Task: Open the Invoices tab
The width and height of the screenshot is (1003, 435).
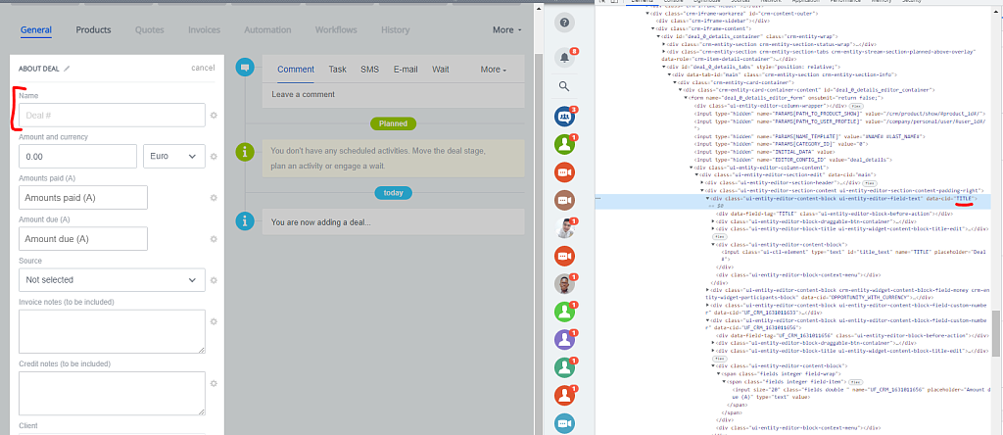Action: [204, 30]
